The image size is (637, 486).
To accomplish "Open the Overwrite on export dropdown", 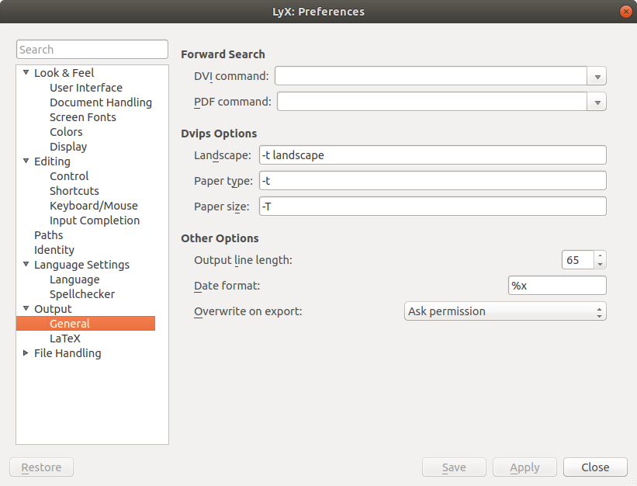I will point(505,311).
